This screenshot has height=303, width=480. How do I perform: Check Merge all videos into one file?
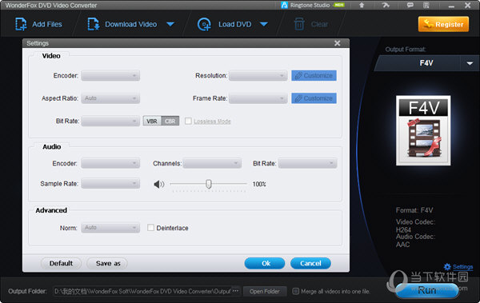click(295, 291)
